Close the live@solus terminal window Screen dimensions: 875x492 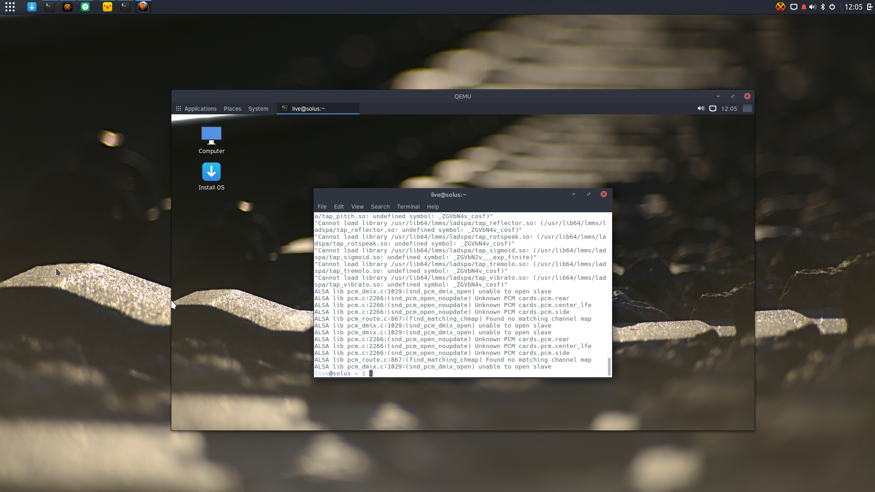[604, 194]
